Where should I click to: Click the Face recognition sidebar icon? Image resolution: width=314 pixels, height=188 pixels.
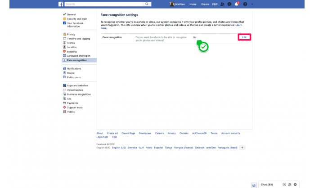click(64, 60)
